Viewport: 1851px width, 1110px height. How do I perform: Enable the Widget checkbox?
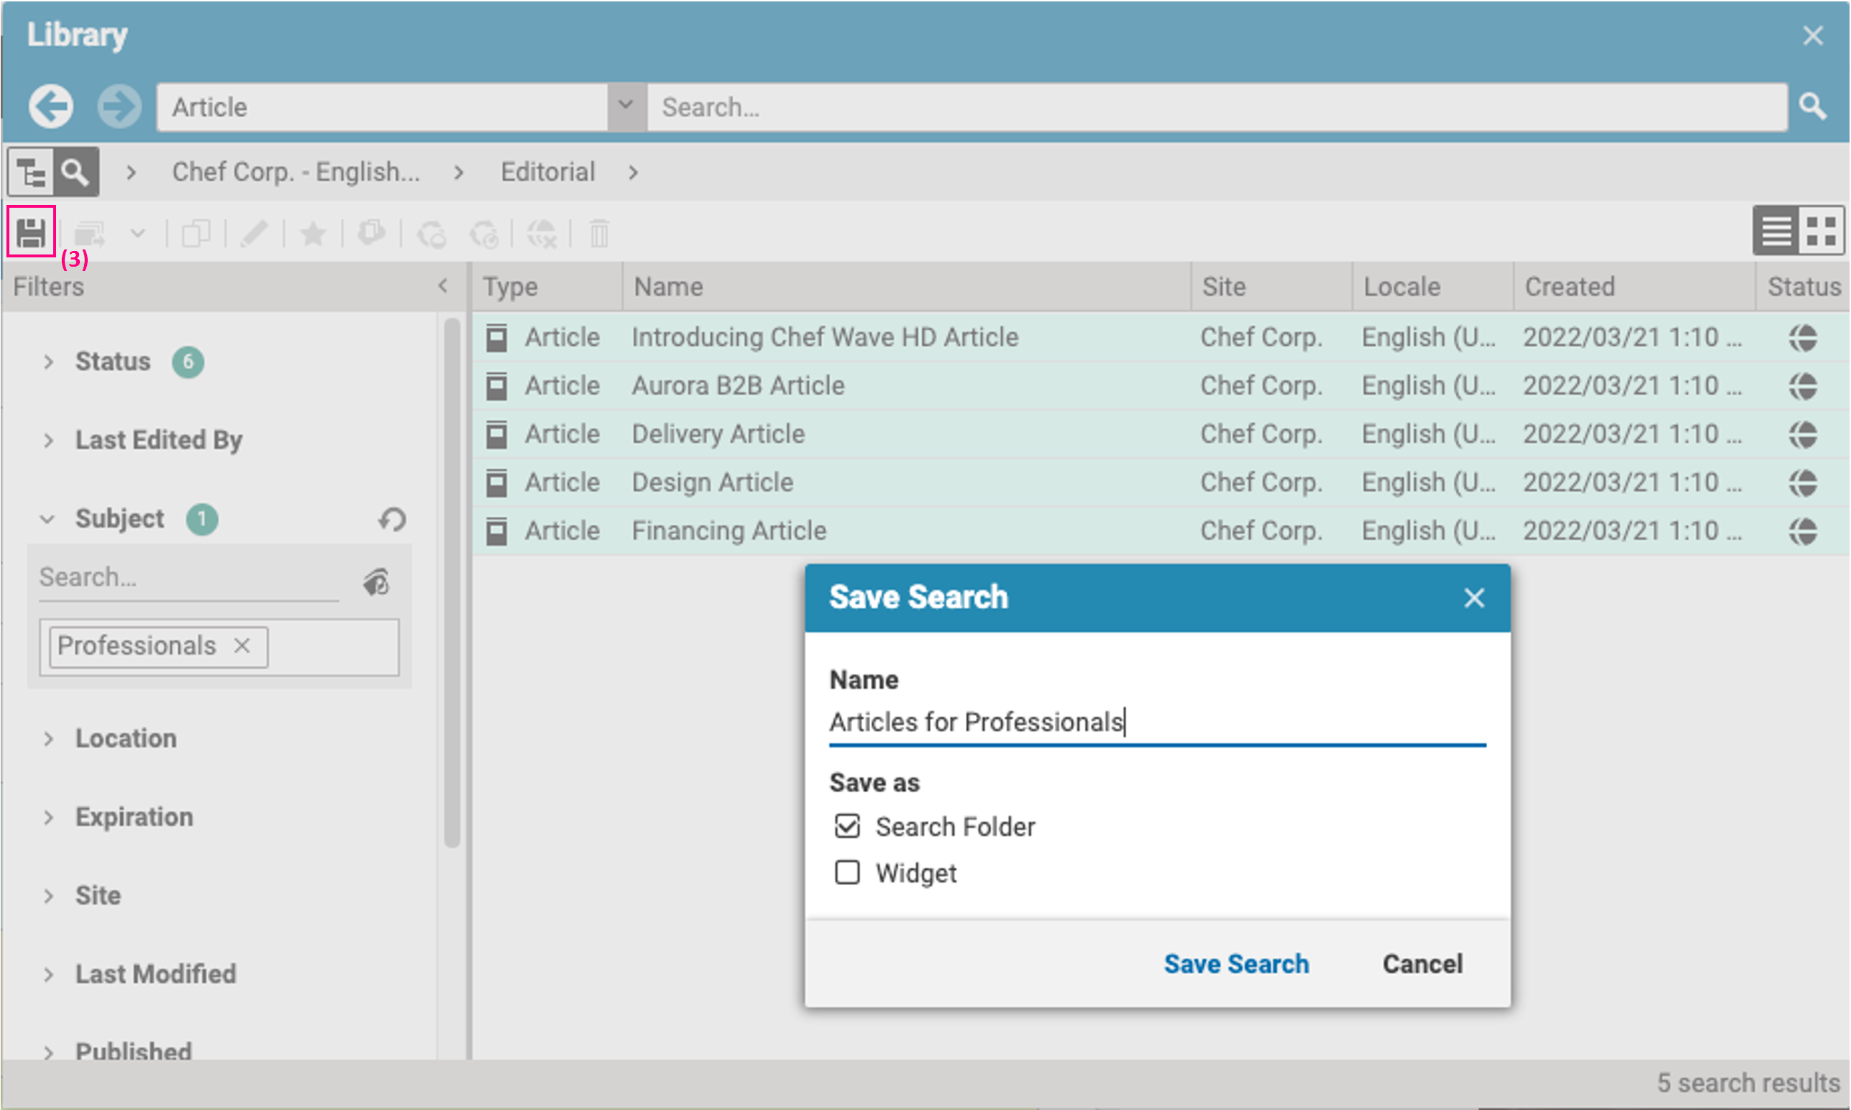pyautogui.click(x=847, y=873)
